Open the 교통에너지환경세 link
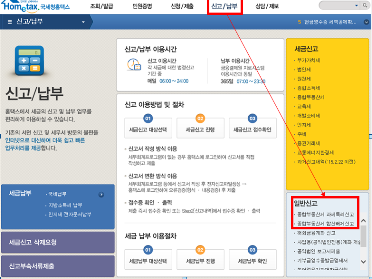 (315, 153)
